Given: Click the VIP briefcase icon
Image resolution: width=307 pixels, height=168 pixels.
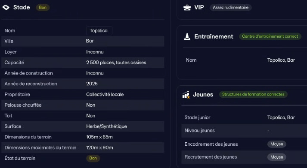Looking at the screenshot, I should (187, 8).
